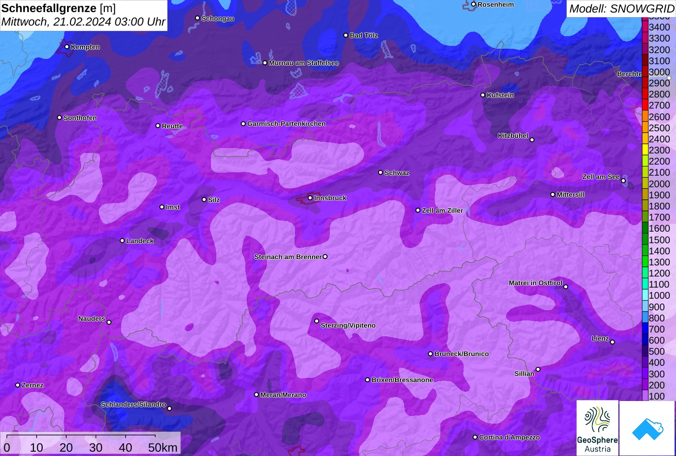Click the 500 legend value
Image resolution: width=676 pixels, height=456 pixels.
[x=656, y=351]
